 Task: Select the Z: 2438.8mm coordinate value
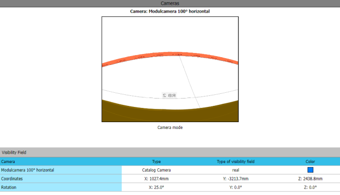click(x=310, y=179)
